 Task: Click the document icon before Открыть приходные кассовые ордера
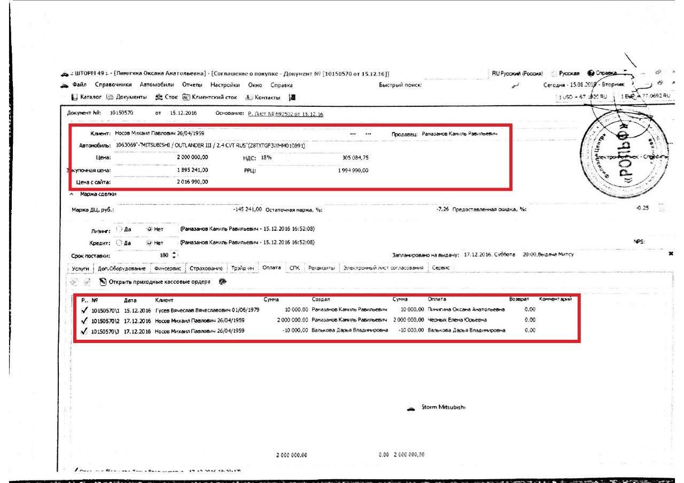tap(102, 282)
